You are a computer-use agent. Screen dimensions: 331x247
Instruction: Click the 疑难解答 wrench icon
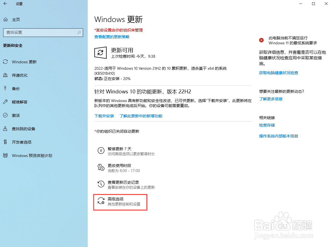point(5,102)
